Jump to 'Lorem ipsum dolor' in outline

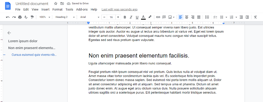(23, 41)
